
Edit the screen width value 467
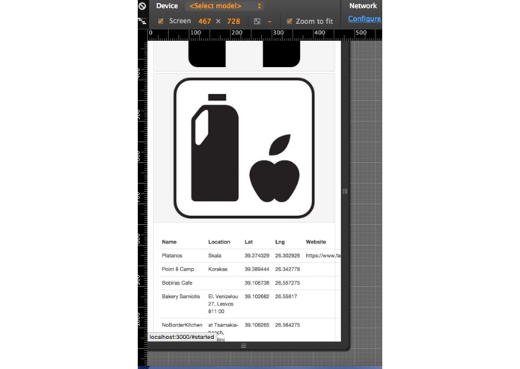pos(204,22)
